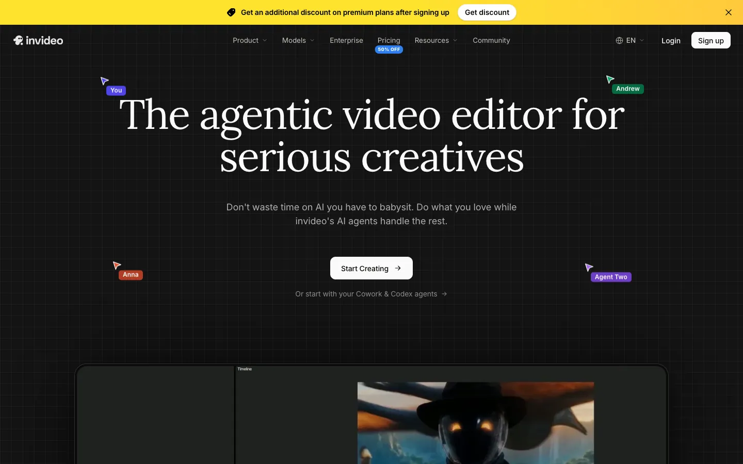Click the video preview thumbnail

(x=475, y=423)
